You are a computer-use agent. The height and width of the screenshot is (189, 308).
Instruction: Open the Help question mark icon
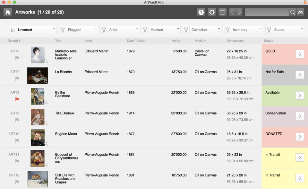(x=201, y=12)
